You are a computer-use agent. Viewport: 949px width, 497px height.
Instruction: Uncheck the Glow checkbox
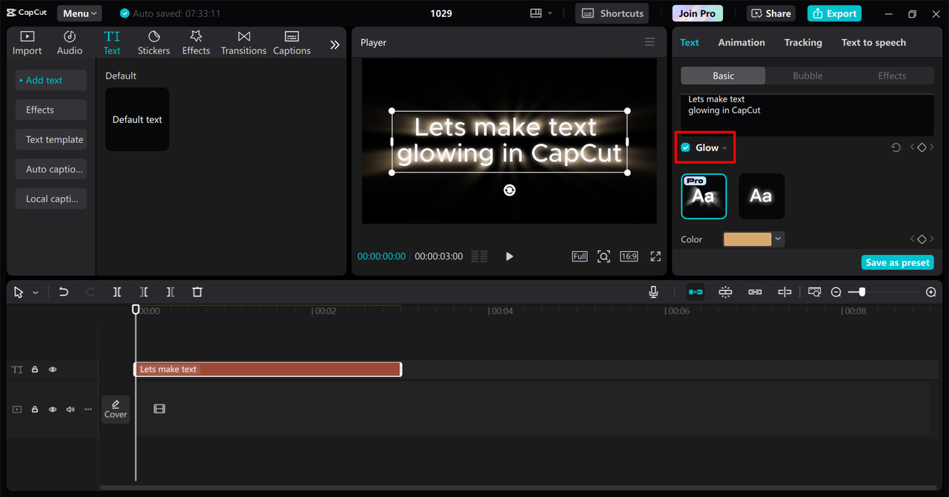(x=686, y=147)
